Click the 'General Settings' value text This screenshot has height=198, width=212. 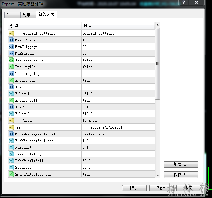(x=98, y=33)
